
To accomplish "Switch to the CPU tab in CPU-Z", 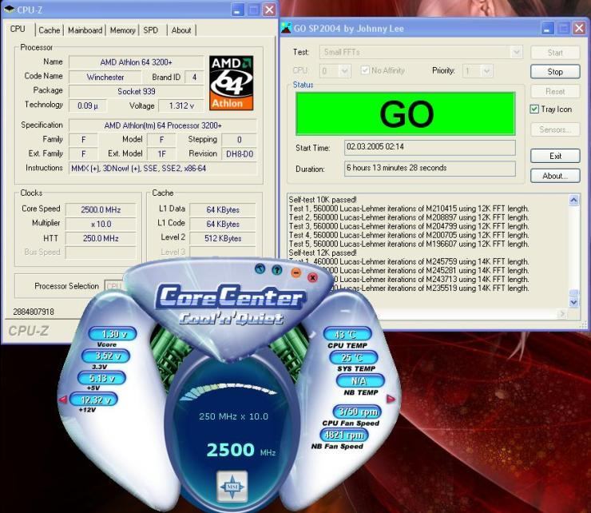I will point(18,29).
